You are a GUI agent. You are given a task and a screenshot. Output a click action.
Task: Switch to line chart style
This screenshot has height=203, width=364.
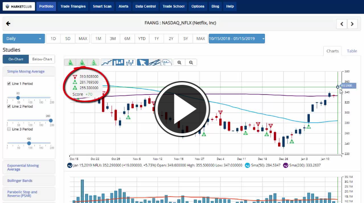(107, 62)
